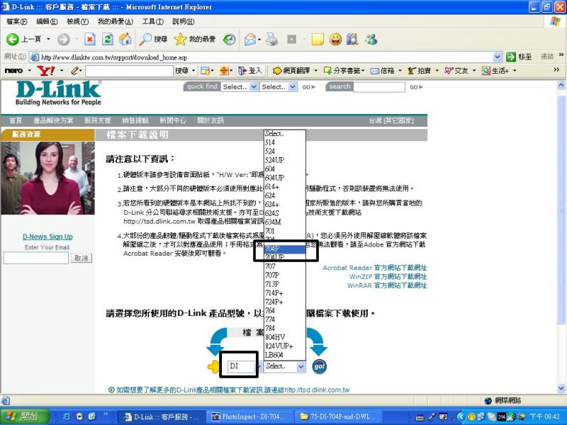Screen dimensions: 567x425
Task: Open the Start menu
Action: pos(24,416)
